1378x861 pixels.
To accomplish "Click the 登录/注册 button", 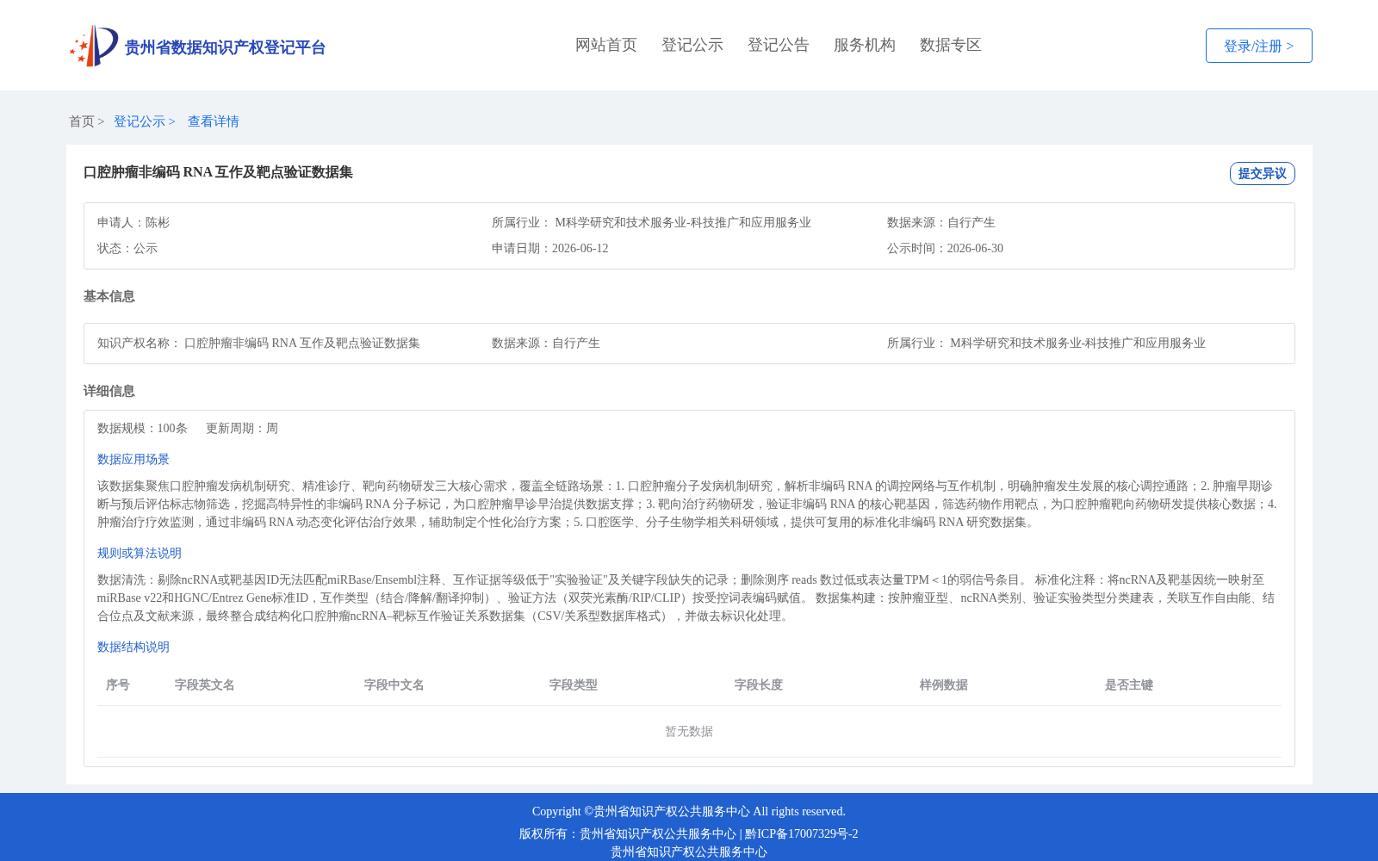I will coord(1258,46).
